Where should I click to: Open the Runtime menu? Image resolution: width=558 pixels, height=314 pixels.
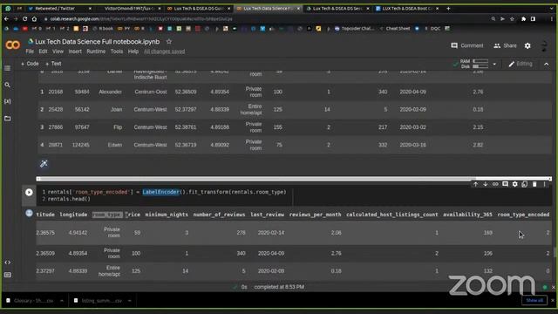(x=96, y=51)
